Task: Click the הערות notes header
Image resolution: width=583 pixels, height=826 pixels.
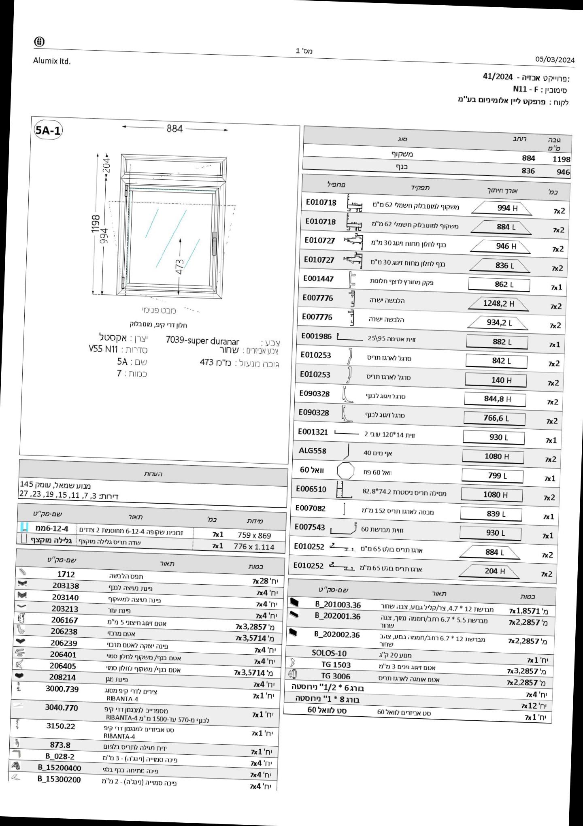Action: pos(153,474)
